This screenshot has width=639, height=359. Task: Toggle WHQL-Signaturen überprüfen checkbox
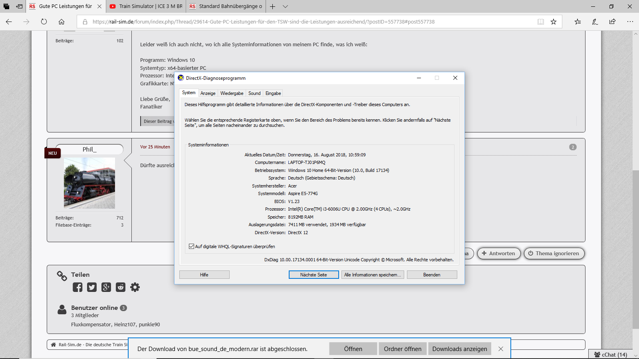pyautogui.click(x=192, y=247)
